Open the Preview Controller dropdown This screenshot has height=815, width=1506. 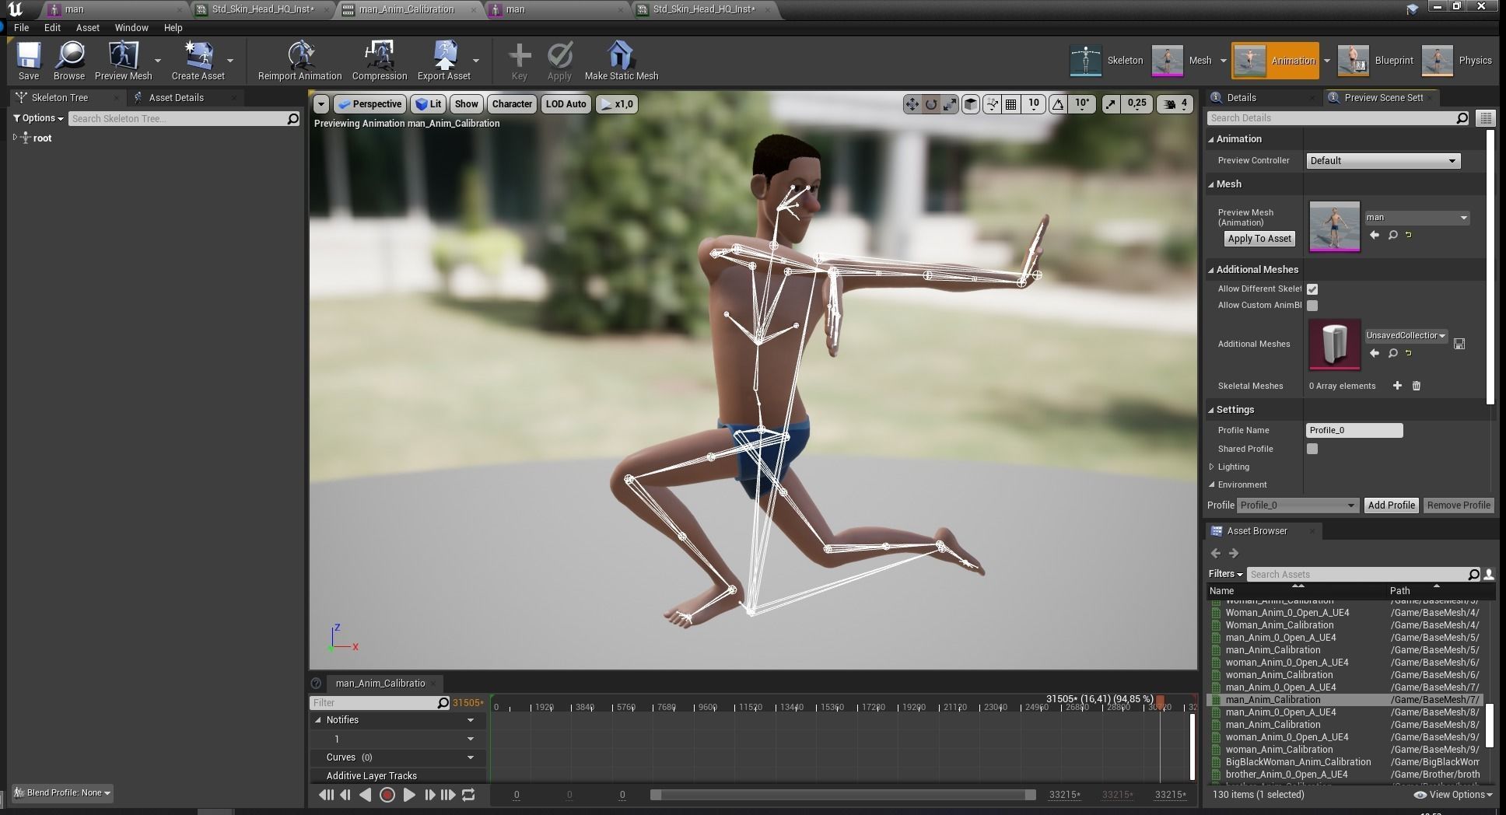(x=1382, y=161)
